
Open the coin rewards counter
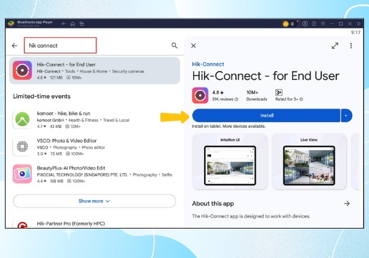tap(288, 24)
